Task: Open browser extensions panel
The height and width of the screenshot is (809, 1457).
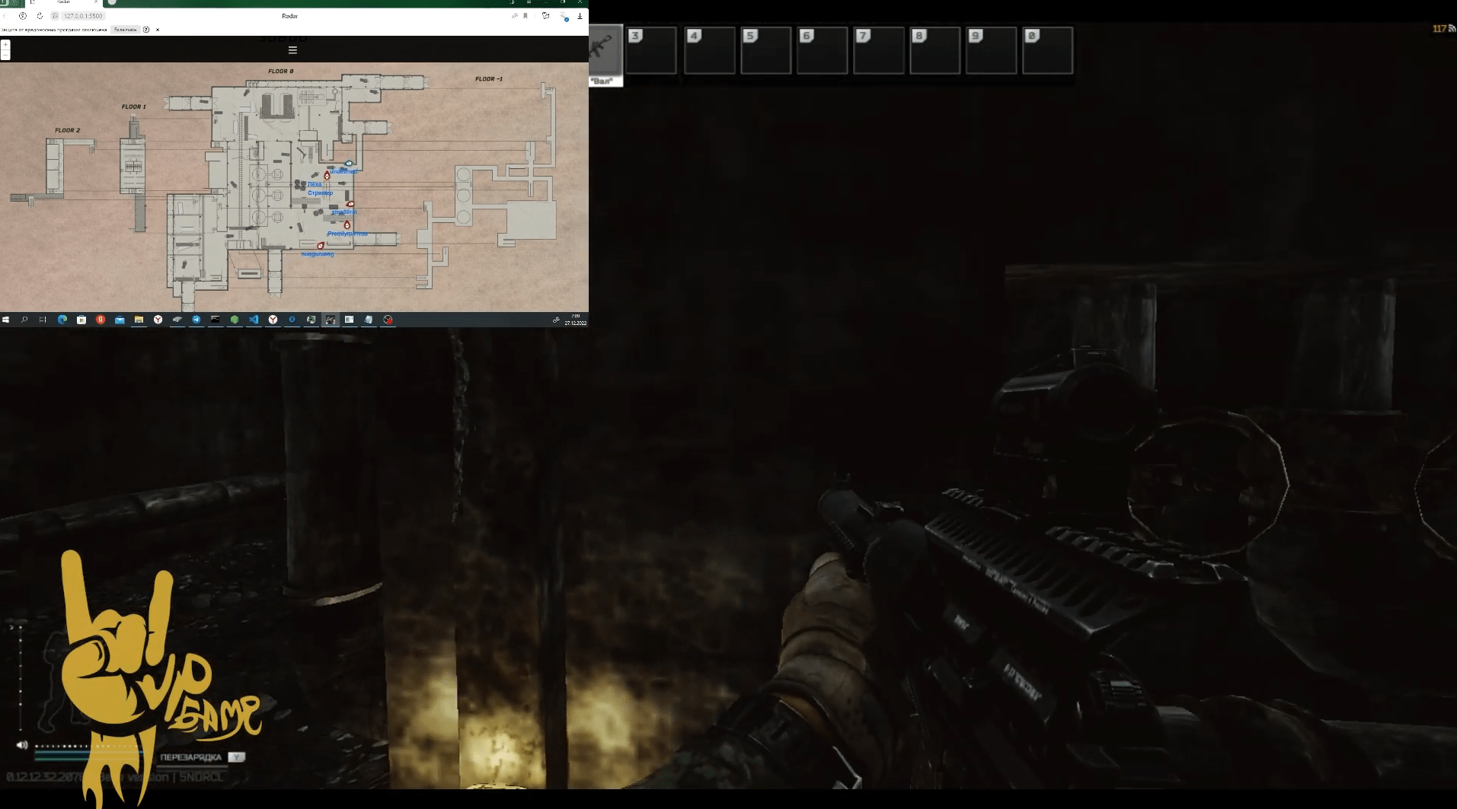Action: pos(546,16)
